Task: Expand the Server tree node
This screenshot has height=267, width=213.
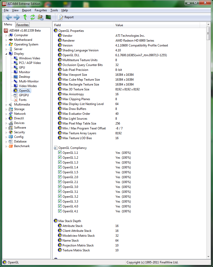Action: pyautogui.click(x=6, y=49)
